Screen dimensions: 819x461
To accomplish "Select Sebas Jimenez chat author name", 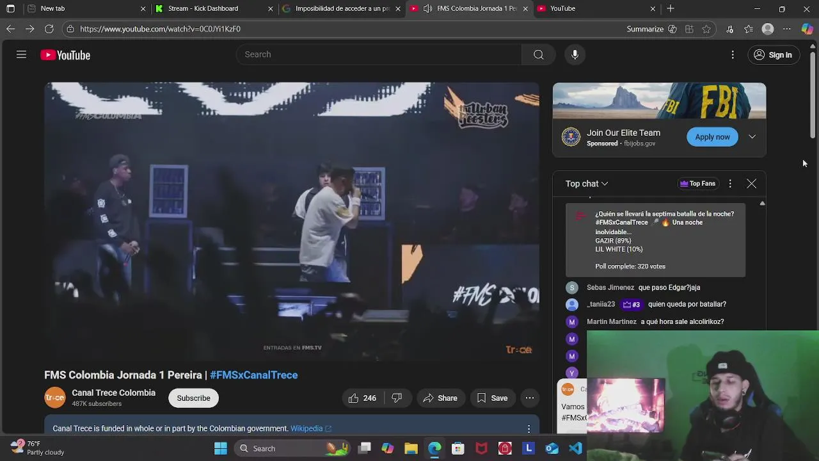I will [x=610, y=287].
